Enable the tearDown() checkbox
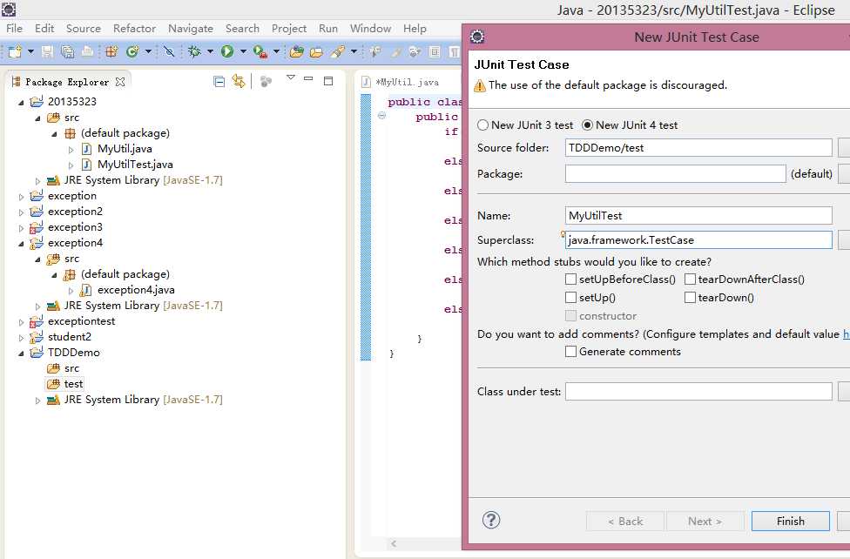This screenshot has height=559, width=850. (690, 298)
